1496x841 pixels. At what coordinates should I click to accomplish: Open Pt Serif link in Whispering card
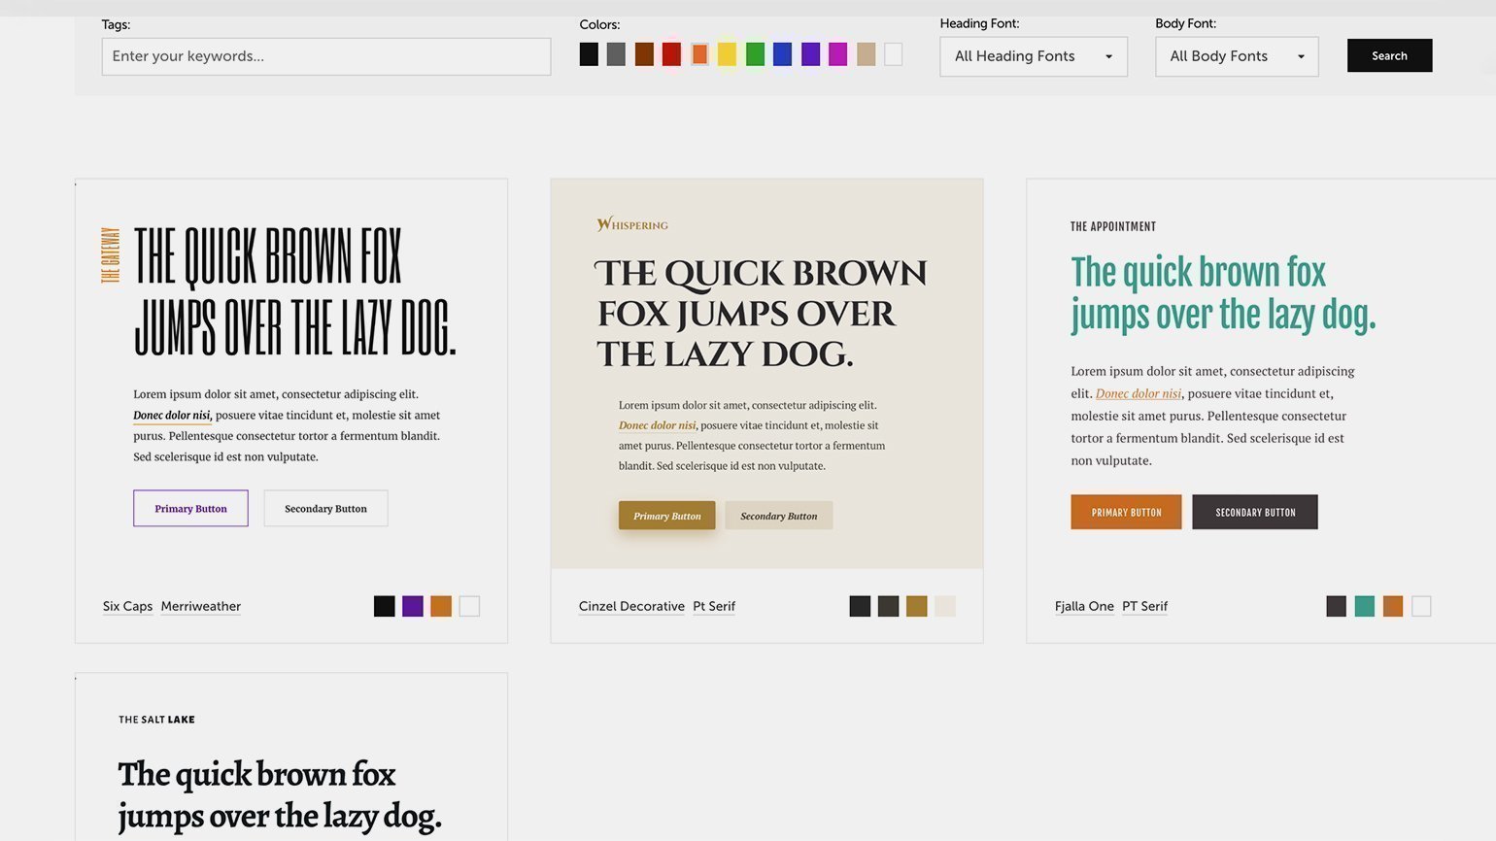(x=714, y=606)
